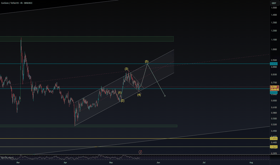This screenshot has width=280, height=165.
Task: Click the red current price label on axis
Action: (x=275, y=88)
